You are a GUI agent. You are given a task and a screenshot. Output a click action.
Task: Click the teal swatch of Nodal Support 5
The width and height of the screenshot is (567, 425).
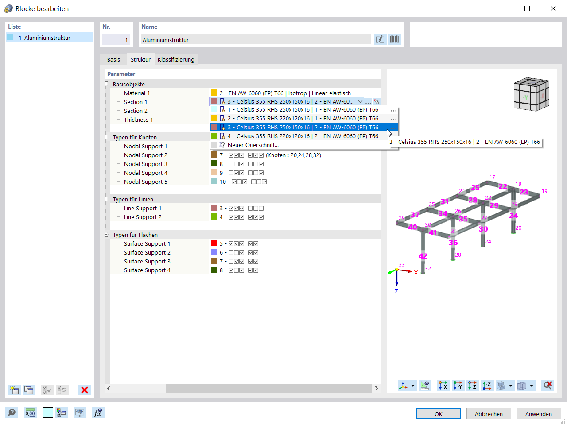pos(214,182)
